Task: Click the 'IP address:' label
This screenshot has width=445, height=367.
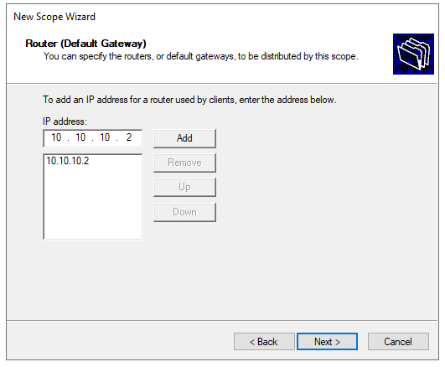Action: (x=65, y=121)
